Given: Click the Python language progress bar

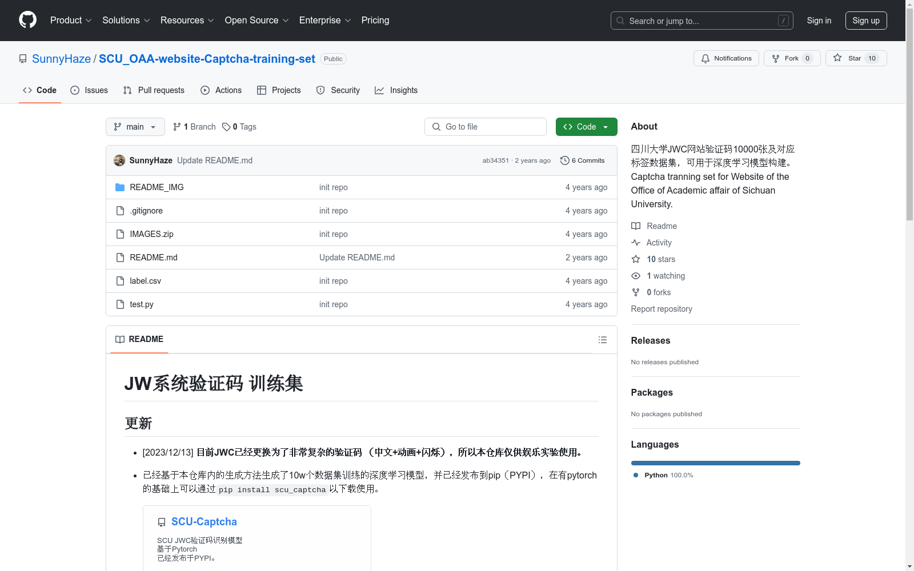Looking at the screenshot, I should coord(715,463).
